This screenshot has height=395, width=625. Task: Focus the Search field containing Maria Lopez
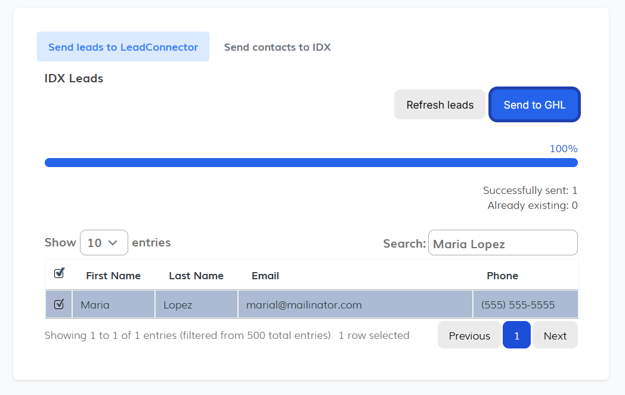point(502,243)
